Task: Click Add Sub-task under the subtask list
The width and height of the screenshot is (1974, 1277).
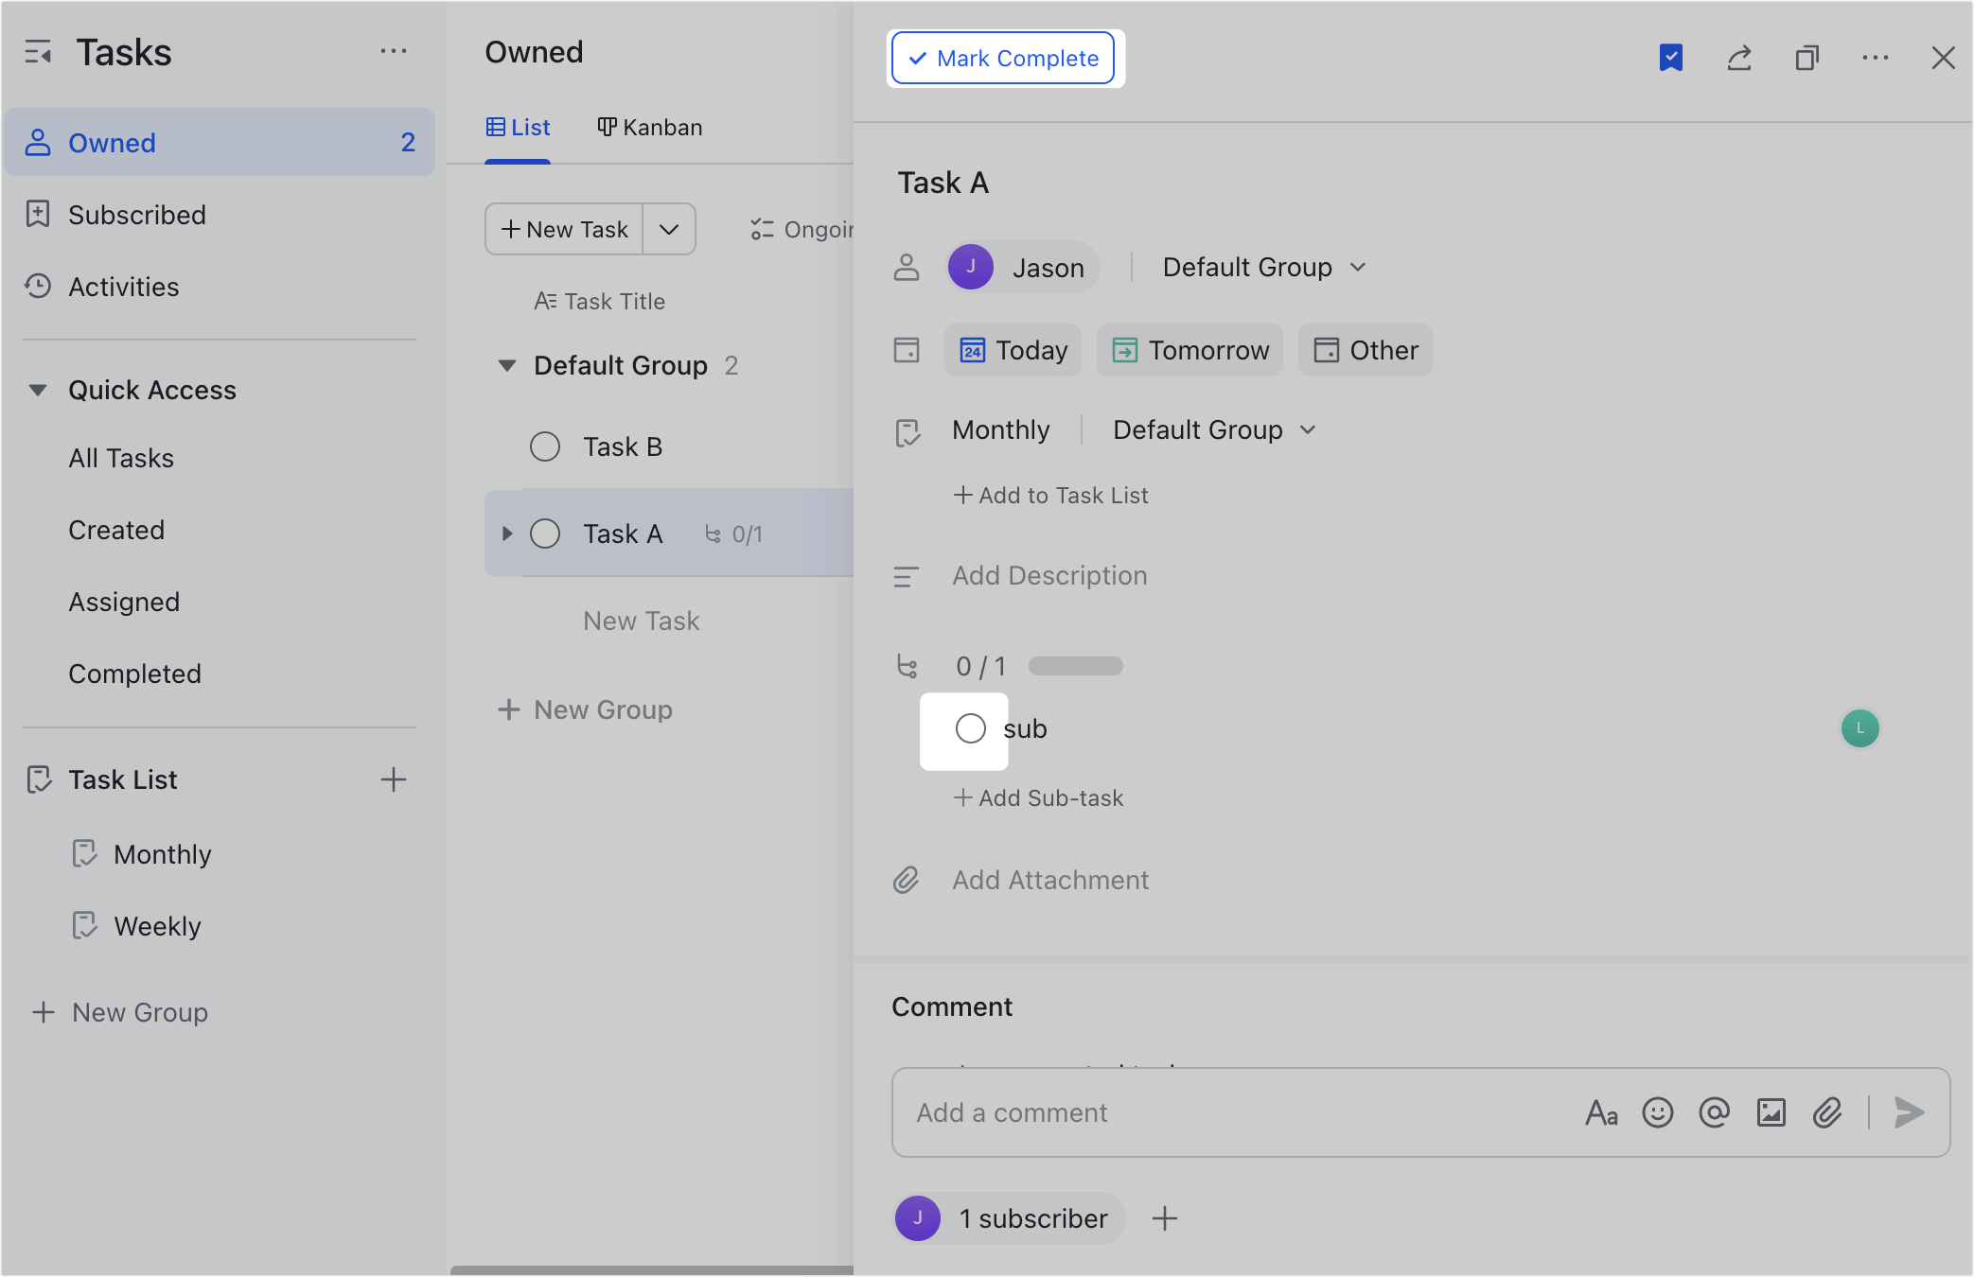Action: coord(1038,797)
